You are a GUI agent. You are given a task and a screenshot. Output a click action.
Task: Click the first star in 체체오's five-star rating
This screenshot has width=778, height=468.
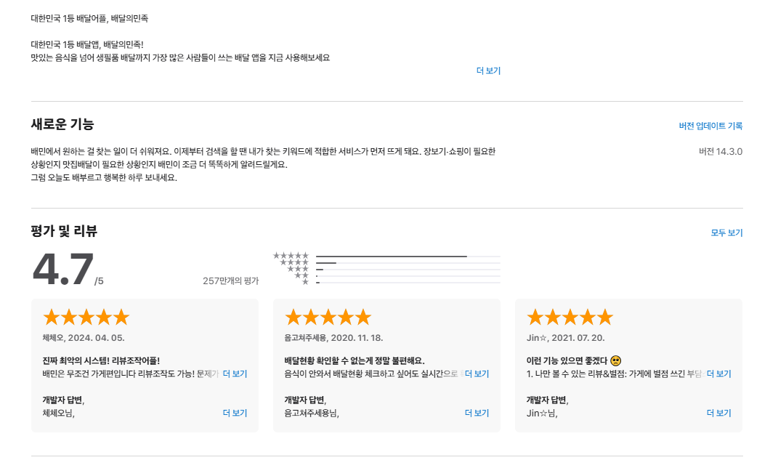(51, 316)
